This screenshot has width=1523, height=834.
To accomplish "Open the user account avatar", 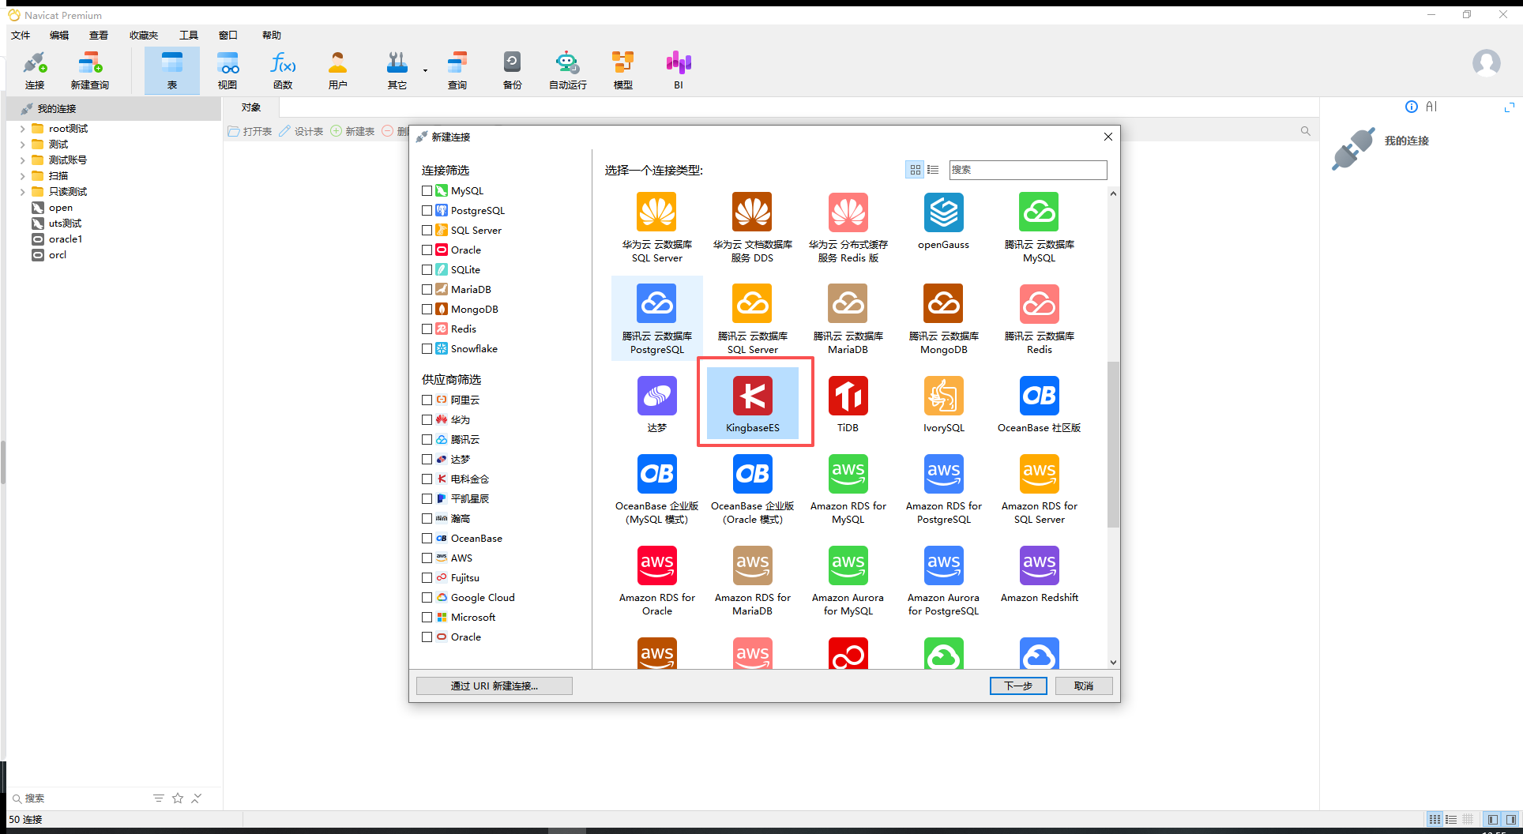I will point(1486,62).
